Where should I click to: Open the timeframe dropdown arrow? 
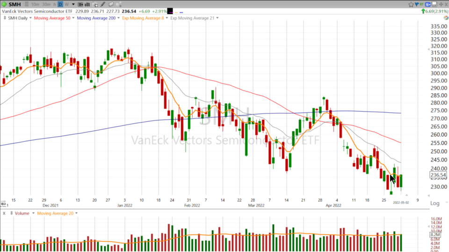[72, 4]
